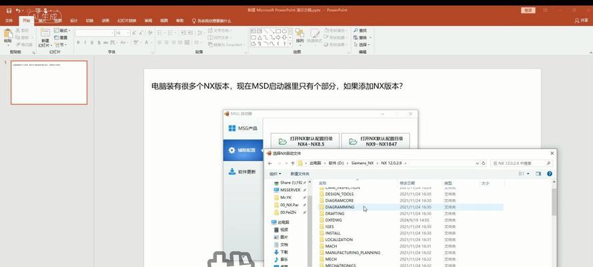Select the DIAGRAMMING folder
593x267 pixels.
[340, 207]
